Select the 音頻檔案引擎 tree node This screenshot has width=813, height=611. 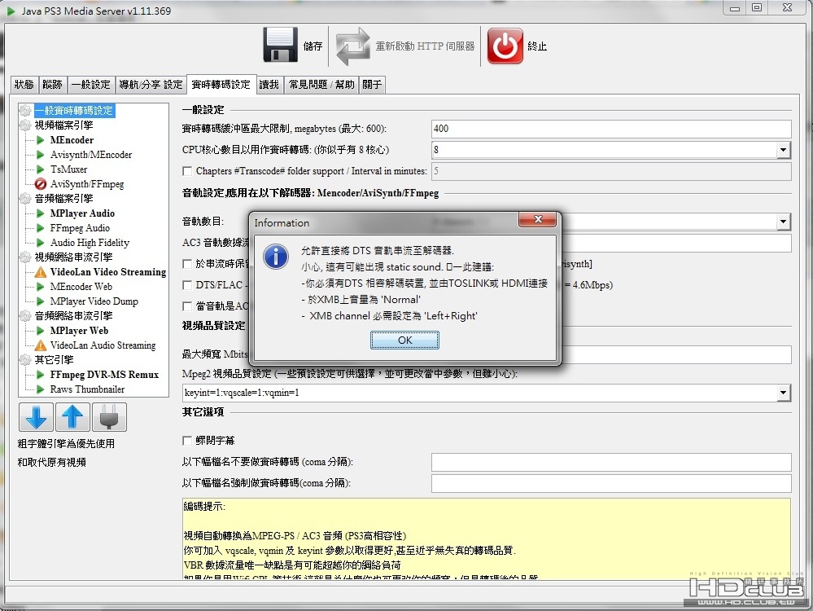pyautogui.click(x=63, y=198)
